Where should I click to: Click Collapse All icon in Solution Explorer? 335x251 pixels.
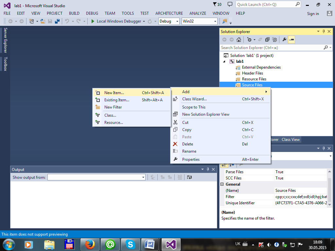pos(267,40)
